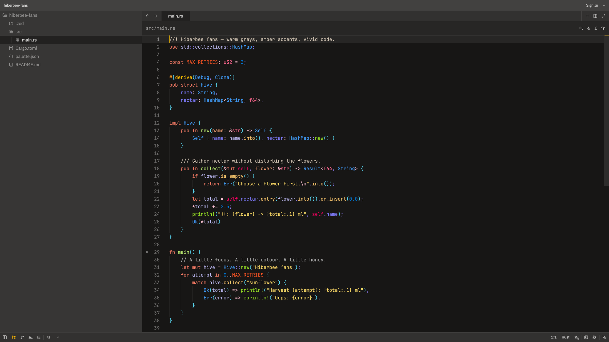Click the new tab plus icon

point(587,16)
